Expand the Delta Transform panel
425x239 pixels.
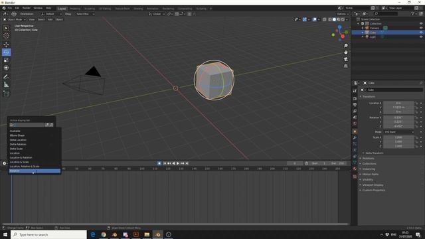374,153
